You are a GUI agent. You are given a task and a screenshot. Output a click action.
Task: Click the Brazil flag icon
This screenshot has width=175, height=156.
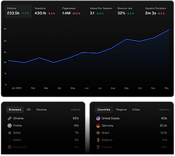coord(98,133)
